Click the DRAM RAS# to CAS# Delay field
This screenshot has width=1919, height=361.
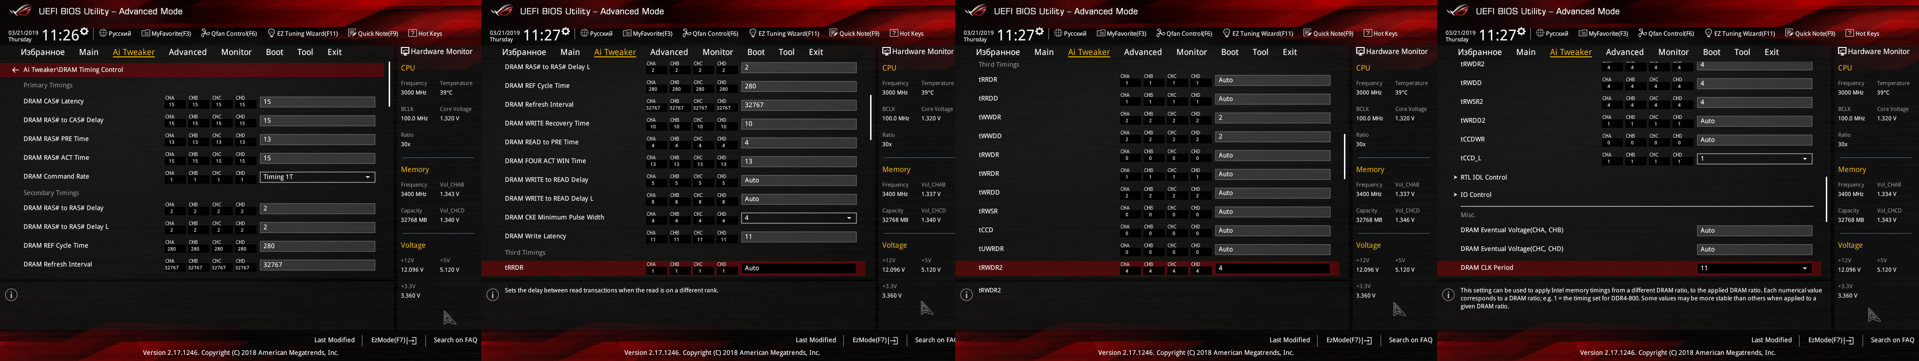(317, 121)
